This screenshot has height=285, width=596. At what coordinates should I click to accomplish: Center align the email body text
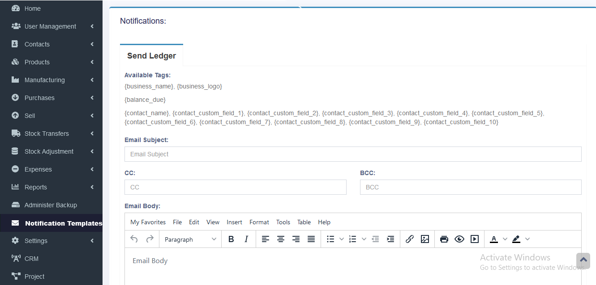[281, 239]
